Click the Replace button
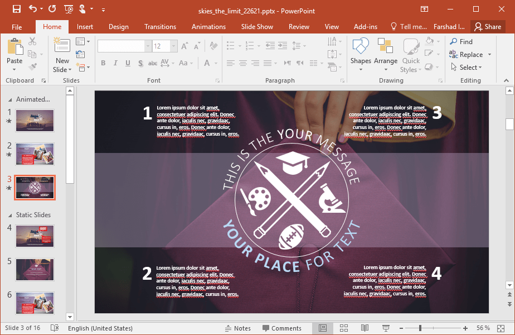 pos(471,54)
